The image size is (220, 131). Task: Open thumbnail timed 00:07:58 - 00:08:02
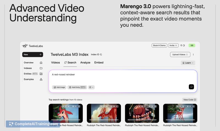pyautogui.click(x=104, y=113)
